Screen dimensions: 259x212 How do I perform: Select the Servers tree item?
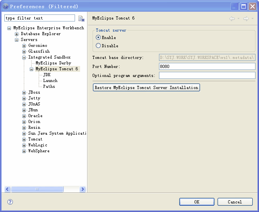tap(29, 39)
